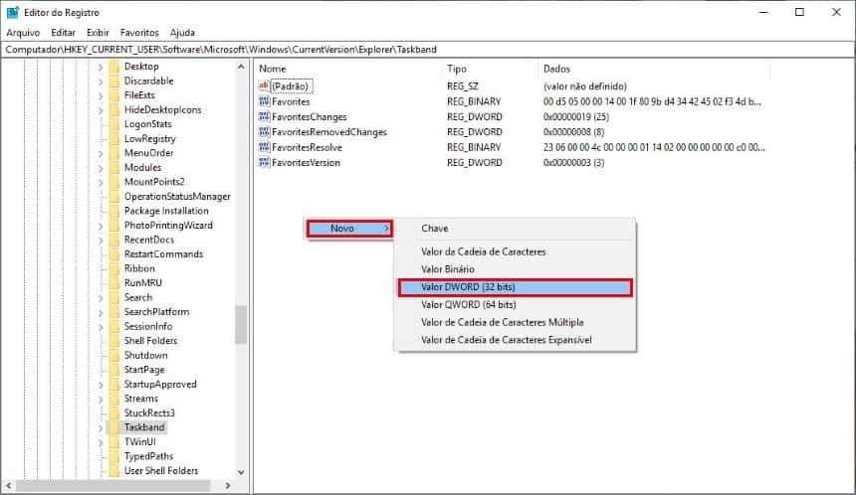
Task: Click the Modules folder icon
Action: coord(114,167)
